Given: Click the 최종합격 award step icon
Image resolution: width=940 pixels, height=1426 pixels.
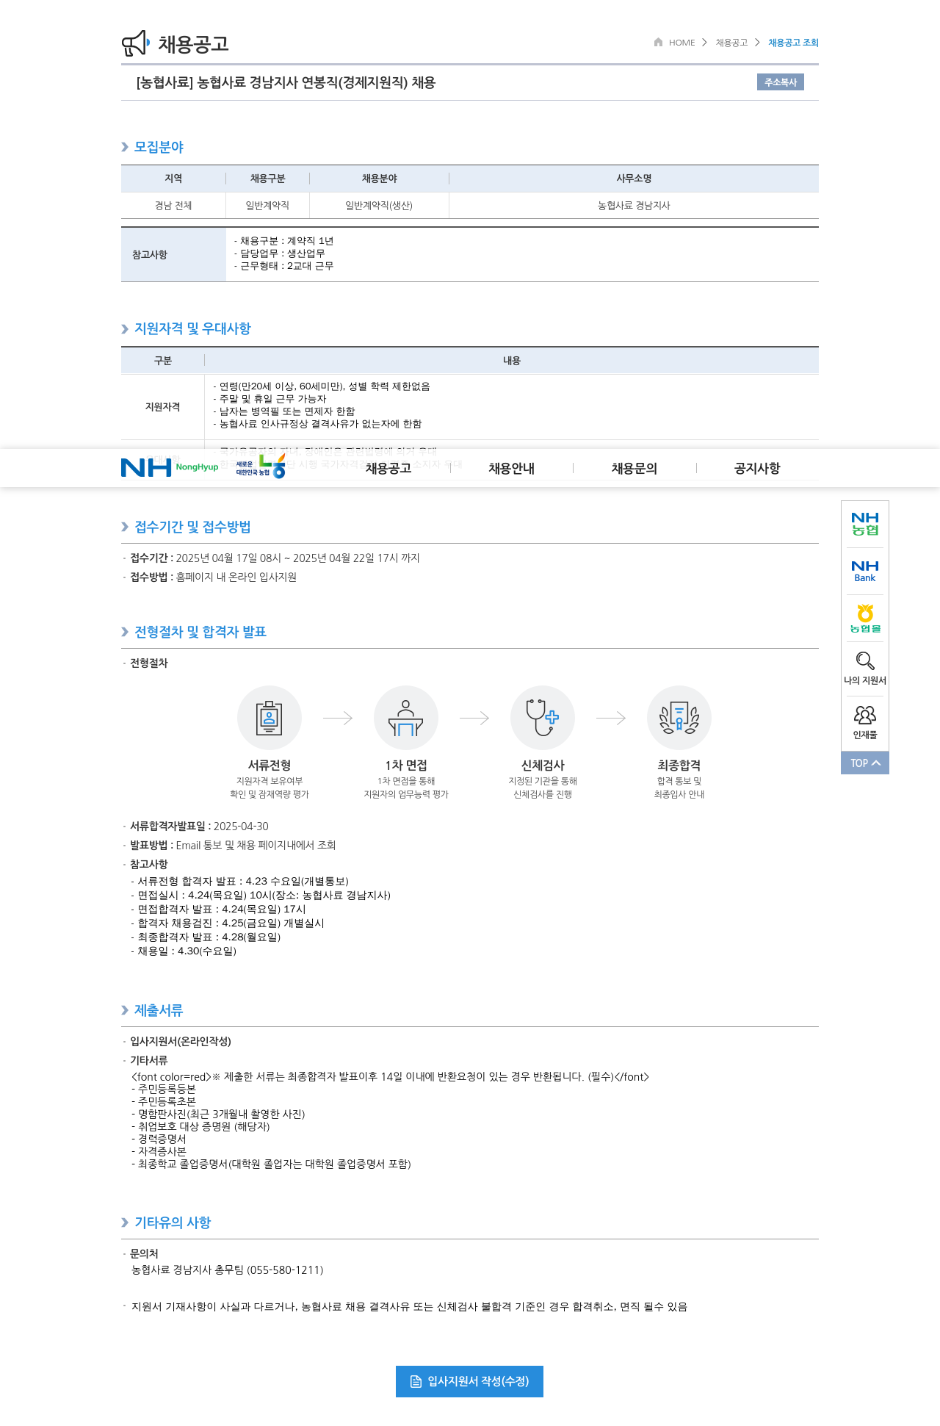Looking at the screenshot, I should [x=679, y=718].
